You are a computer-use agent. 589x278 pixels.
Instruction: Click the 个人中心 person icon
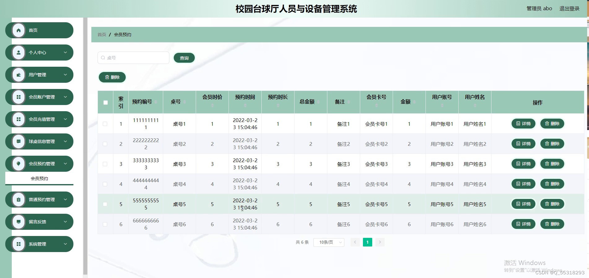pos(18,53)
